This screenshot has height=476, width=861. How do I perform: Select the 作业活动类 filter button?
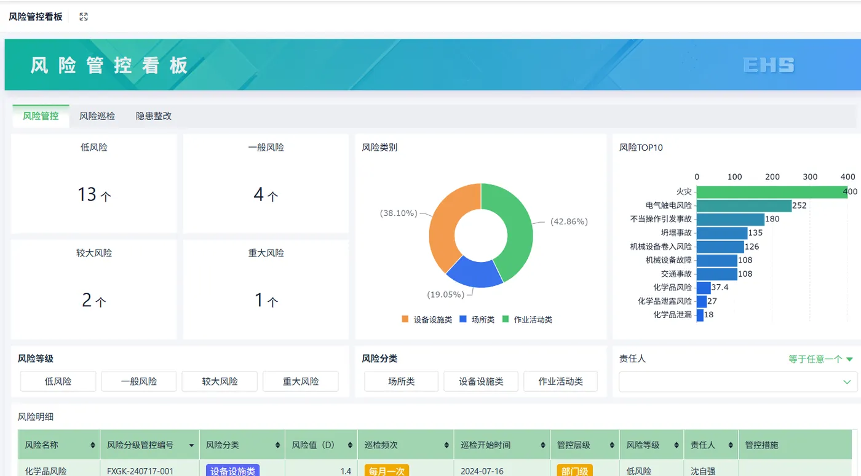click(561, 381)
